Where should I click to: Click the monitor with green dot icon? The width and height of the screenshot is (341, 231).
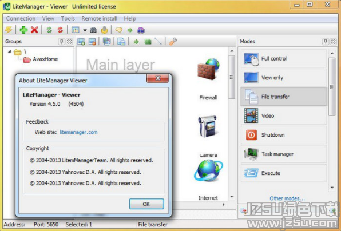tap(81, 42)
